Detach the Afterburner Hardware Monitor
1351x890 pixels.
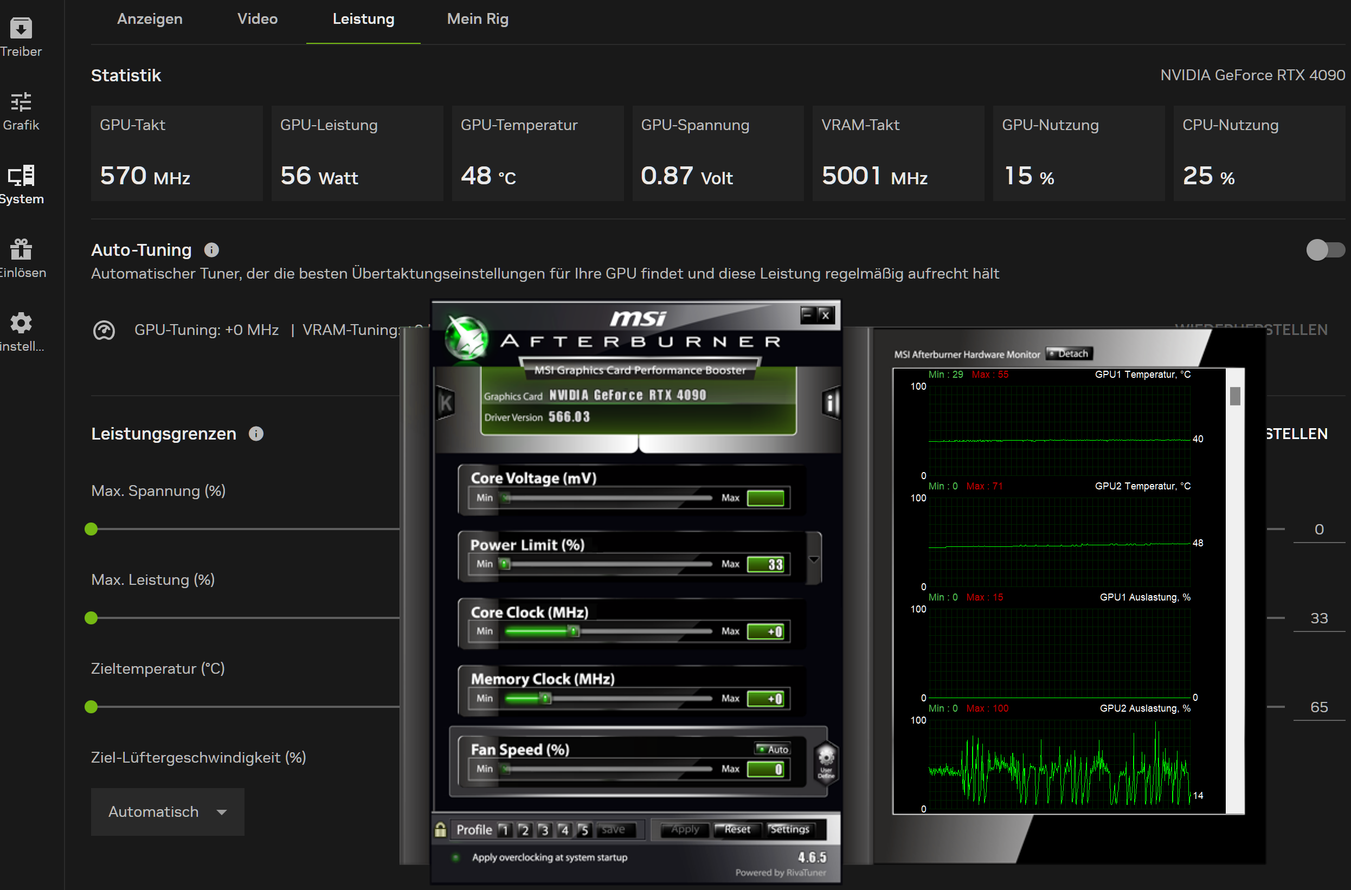click(1070, 353)
